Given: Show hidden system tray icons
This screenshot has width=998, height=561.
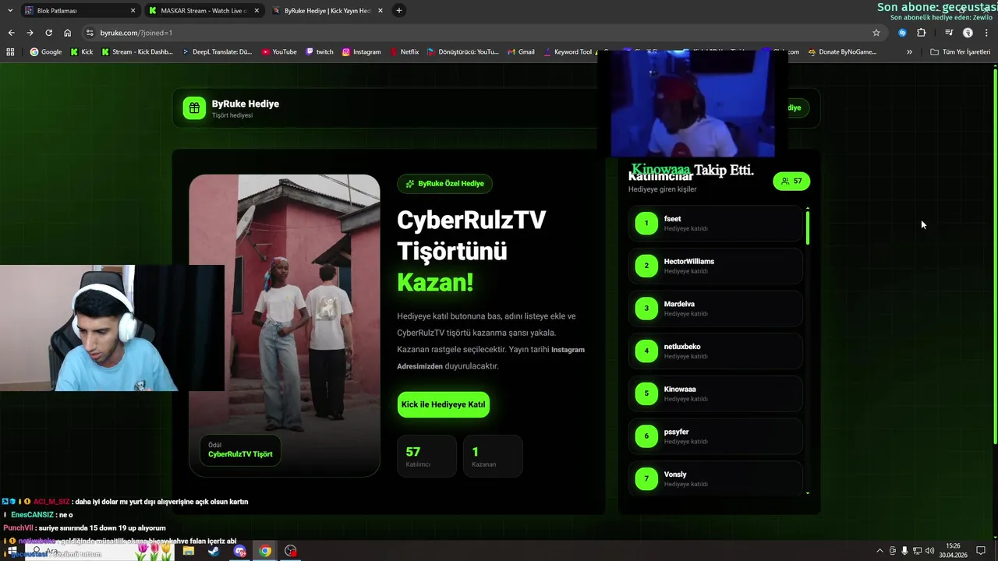Looking at the screenshot, I should click(880, 551).
